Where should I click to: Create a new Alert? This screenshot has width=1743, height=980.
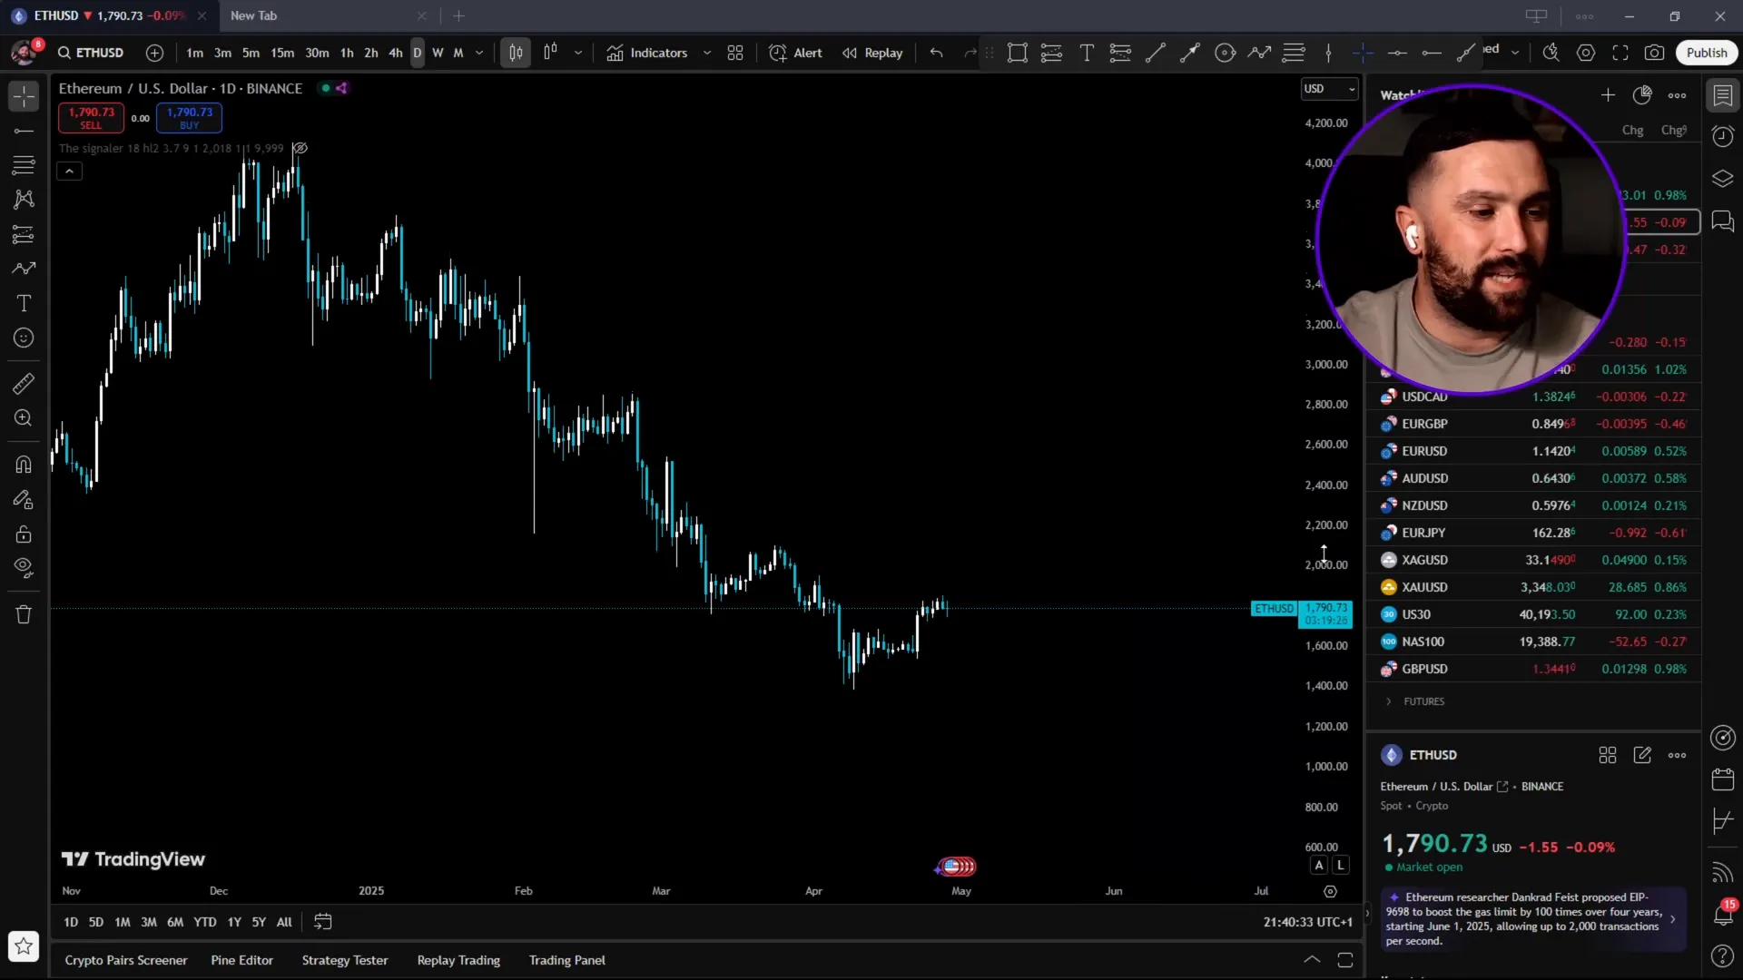pyautogui.click(x=795, y=53)
